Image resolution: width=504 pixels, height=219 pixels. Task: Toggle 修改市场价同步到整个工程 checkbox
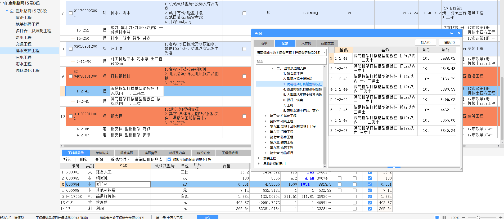pos(169,159)
